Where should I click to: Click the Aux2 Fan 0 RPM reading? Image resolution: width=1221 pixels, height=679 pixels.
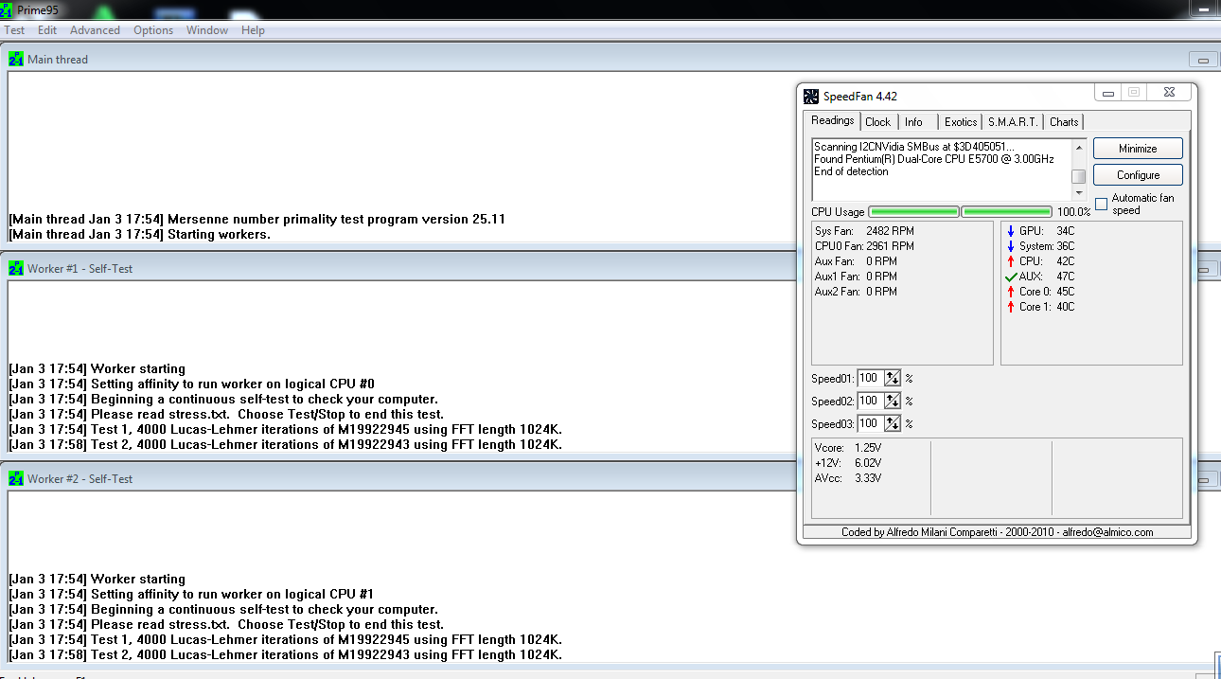856,292
